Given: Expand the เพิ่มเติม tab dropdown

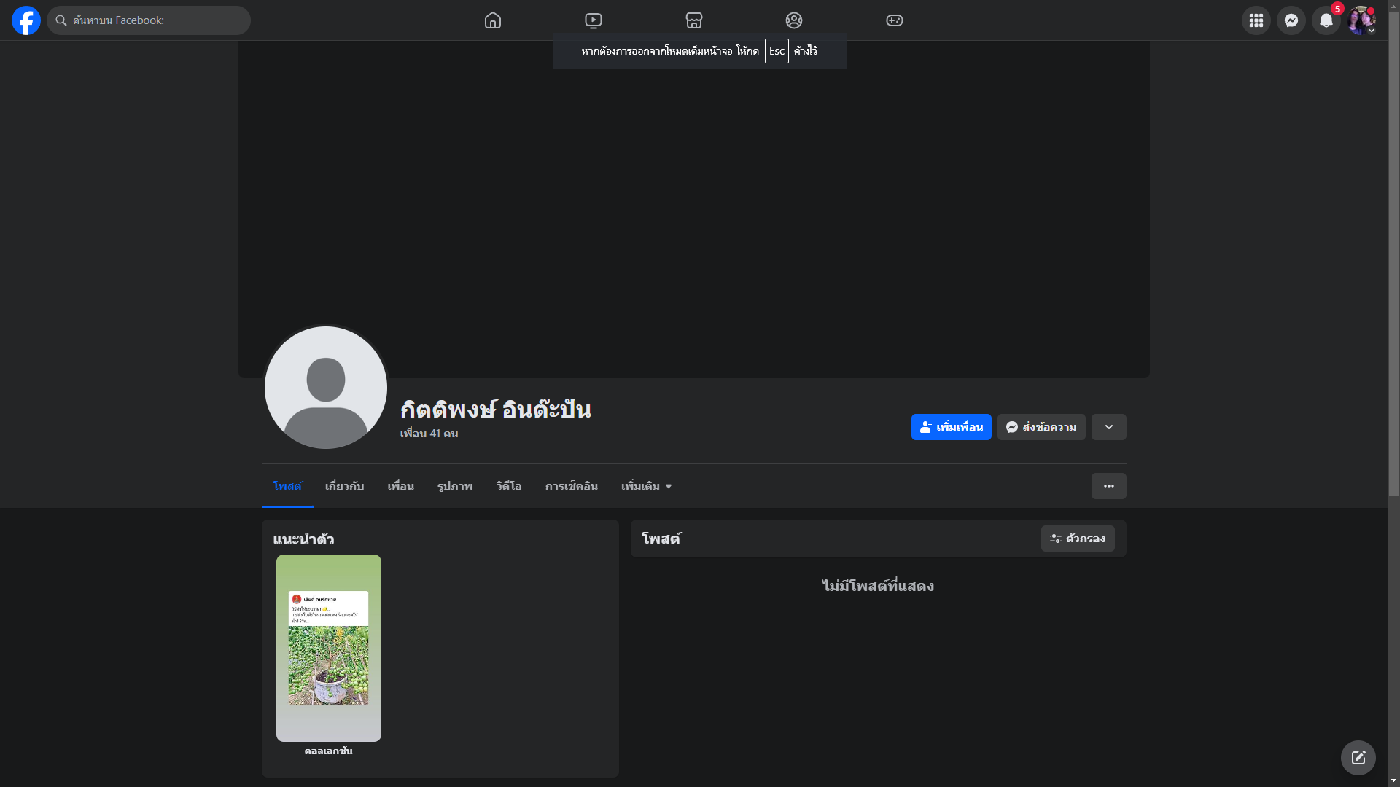Looking at the screenshot, I should point(646,486).
